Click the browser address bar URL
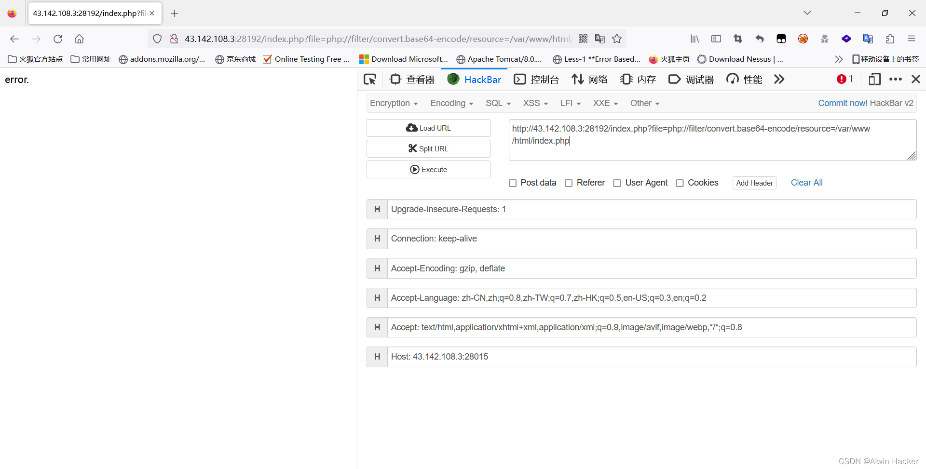 click(x=378, y=39)
